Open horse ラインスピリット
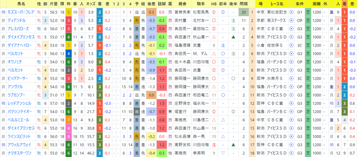 click(19, 136)
